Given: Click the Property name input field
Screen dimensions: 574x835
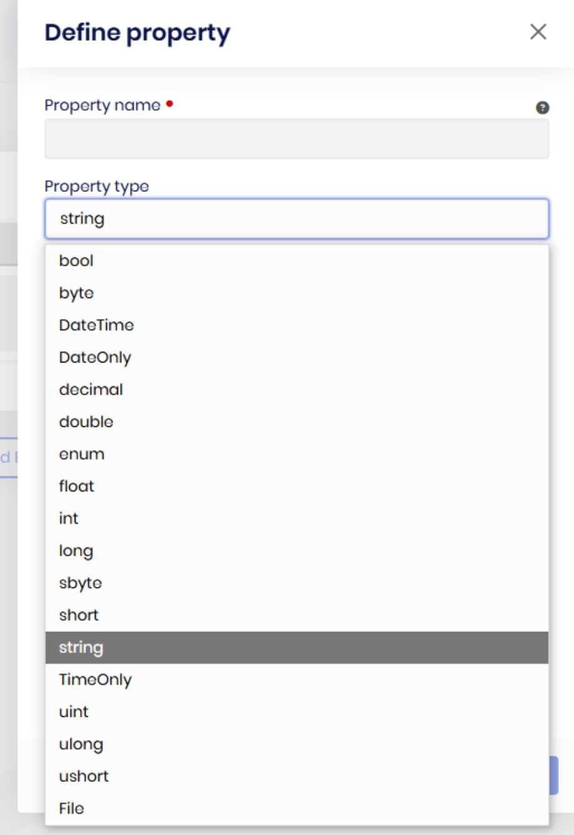Looking at the screenshot, I should [x=296, y=139].
